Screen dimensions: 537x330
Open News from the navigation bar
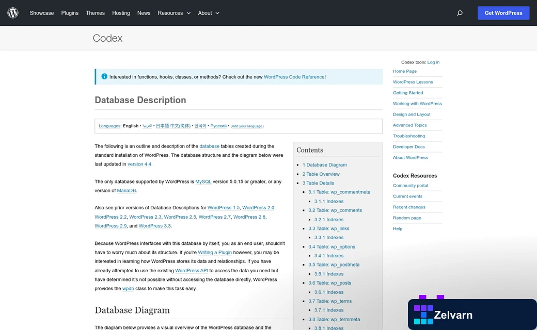144,13
